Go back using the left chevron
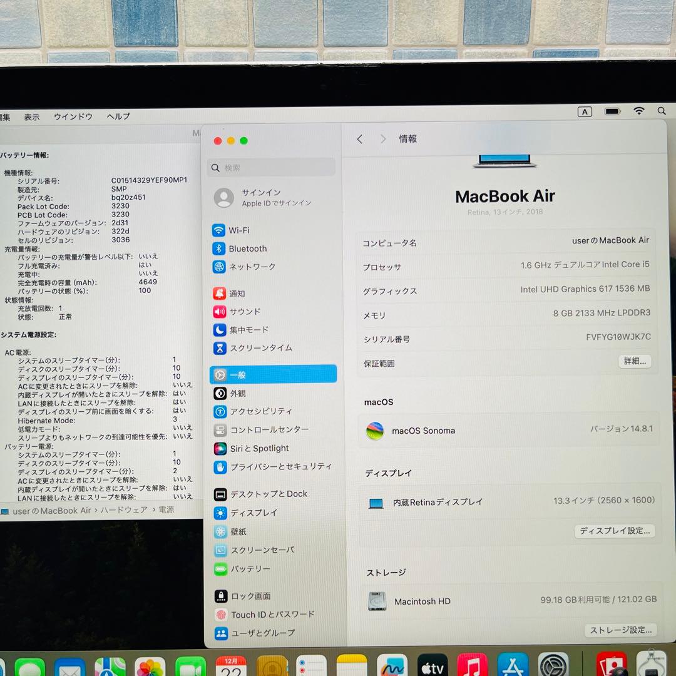The image size is (676, 676). pyautogui.click(x=359, y=139)
